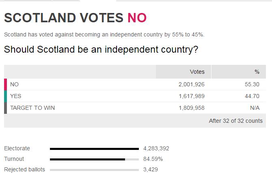This screenshot has width=272, height=173.
Task: Click the YES row label
Action: [x=16, y=96]
